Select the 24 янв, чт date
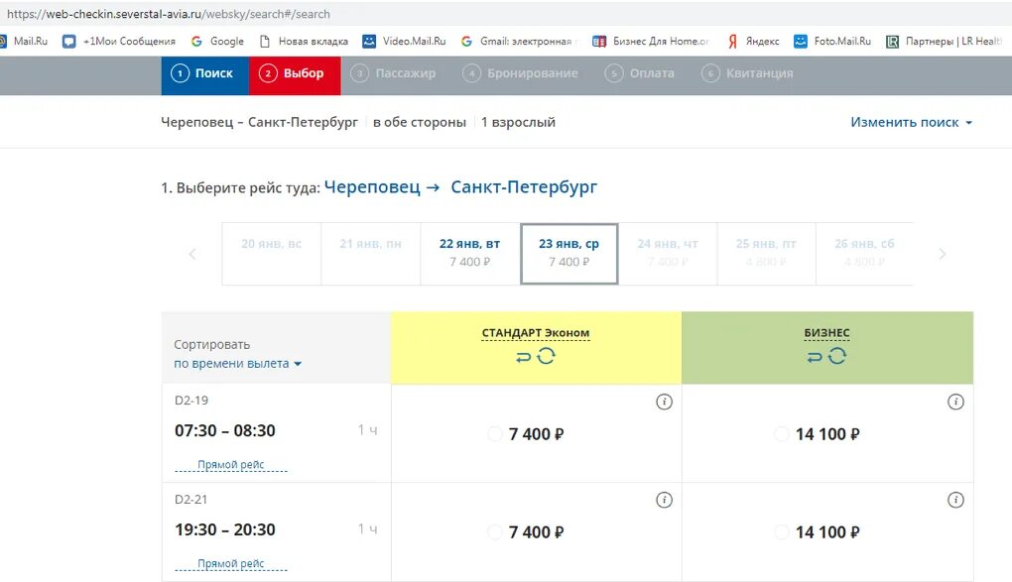This screenshot has width=1012, height=582. [668, 254]
